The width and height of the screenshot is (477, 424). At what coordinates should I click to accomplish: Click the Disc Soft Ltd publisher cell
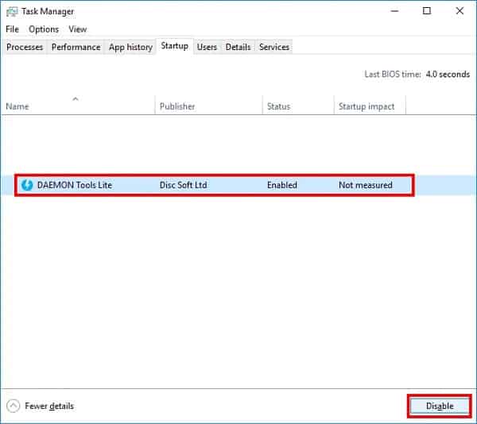pos(184,185)
